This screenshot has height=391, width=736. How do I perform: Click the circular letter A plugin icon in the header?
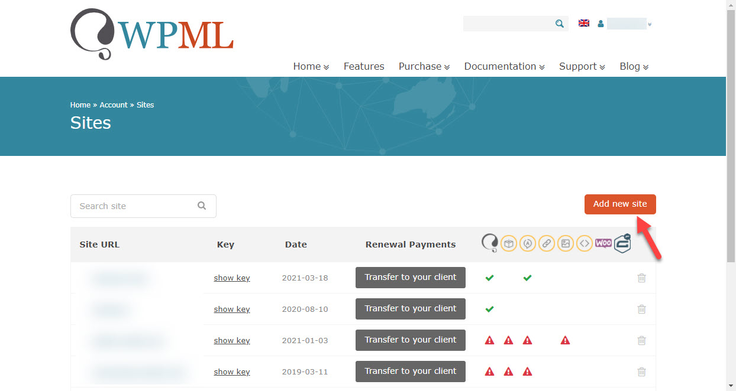528,243
